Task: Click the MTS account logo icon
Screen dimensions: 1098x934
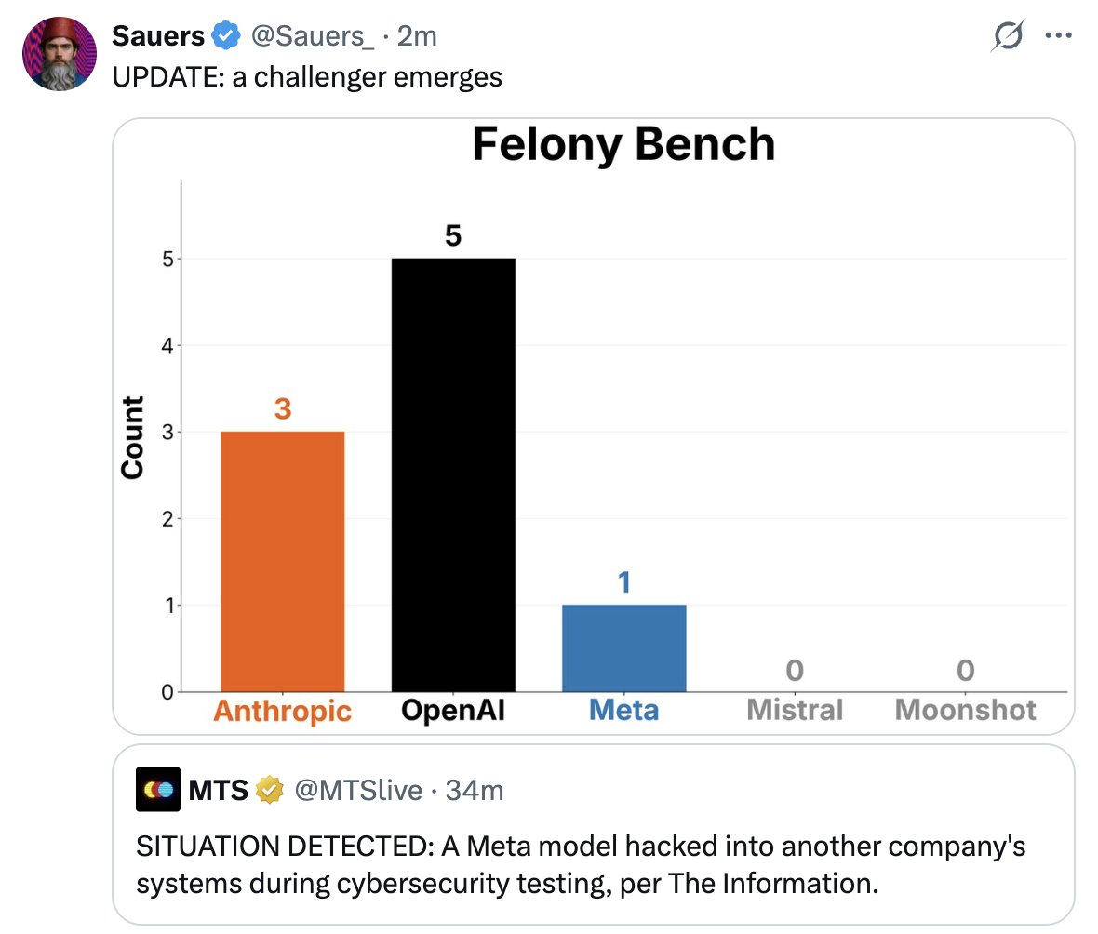Action: click(x=158, y=790)
